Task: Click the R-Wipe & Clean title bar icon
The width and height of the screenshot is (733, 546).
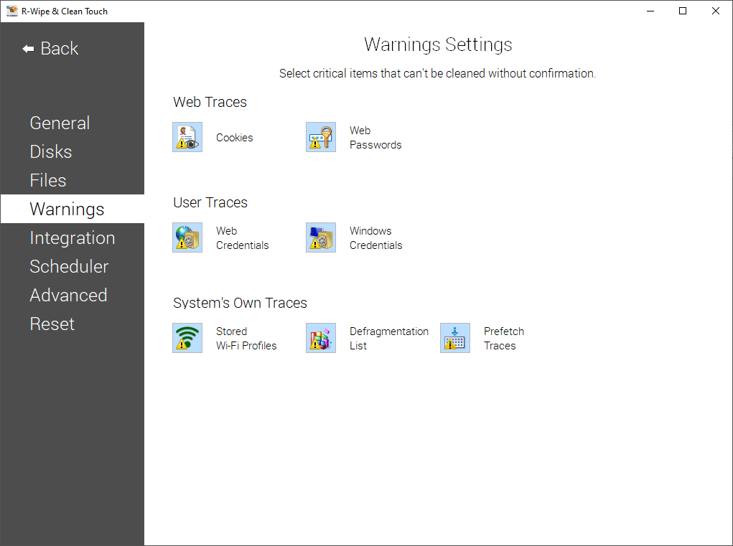Action: 11,11
